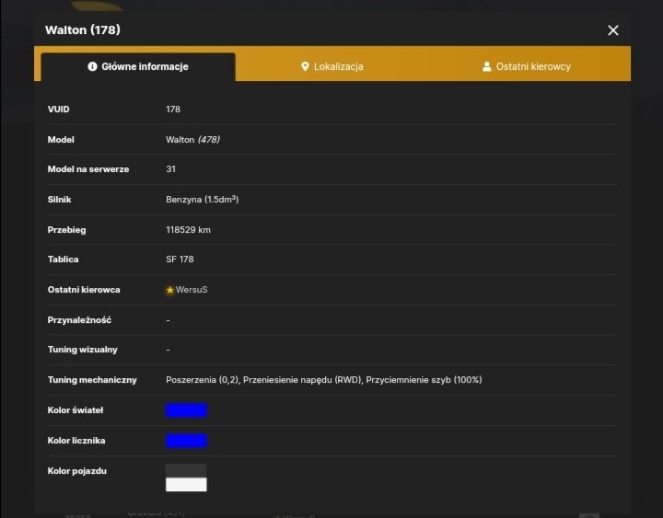Viewport: 663px width, 518px height.
Task: Select the plate value SF 178
Action: click(x=180, y=259)
